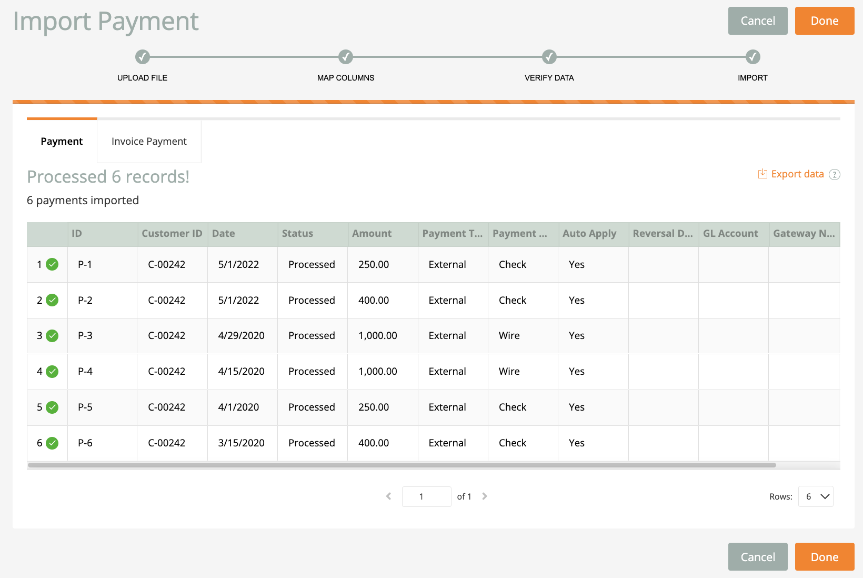Click the top Done button
Screen dimensions: 863x578
point(825,21)
